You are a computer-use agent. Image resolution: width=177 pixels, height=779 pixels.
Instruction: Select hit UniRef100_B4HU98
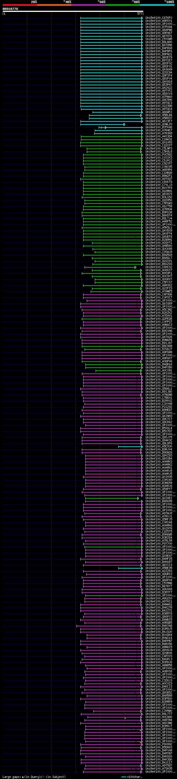(x=158, y=501)
